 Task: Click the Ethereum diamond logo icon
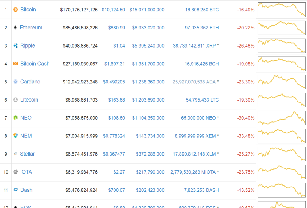point(15,28)
